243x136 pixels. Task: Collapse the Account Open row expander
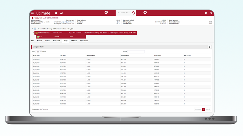[x=34, y=33]
